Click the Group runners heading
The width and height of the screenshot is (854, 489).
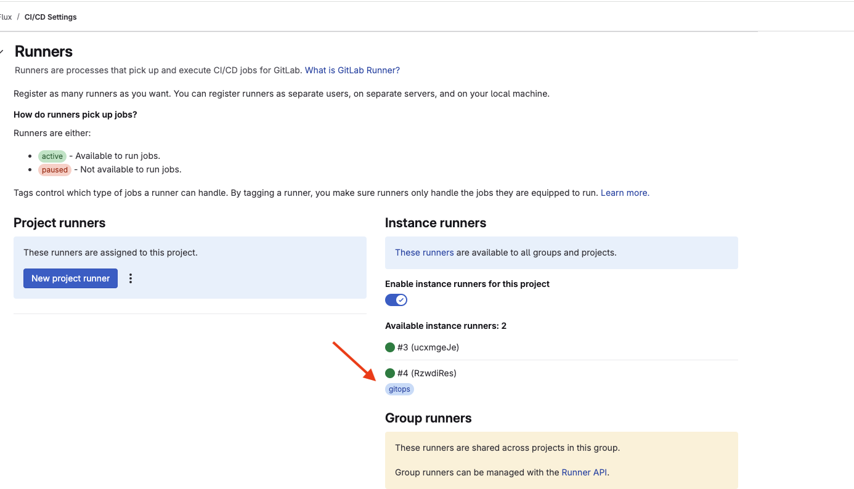pyautogui.click(x=428, y=418)
